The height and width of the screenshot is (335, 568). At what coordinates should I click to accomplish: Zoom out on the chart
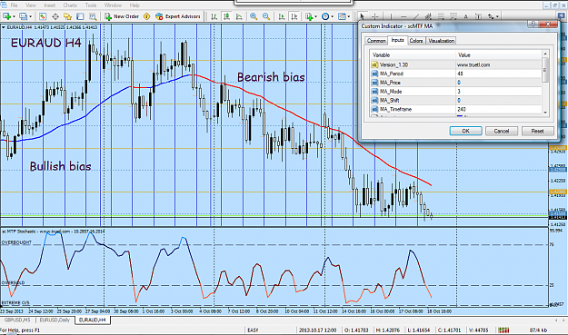266,16
